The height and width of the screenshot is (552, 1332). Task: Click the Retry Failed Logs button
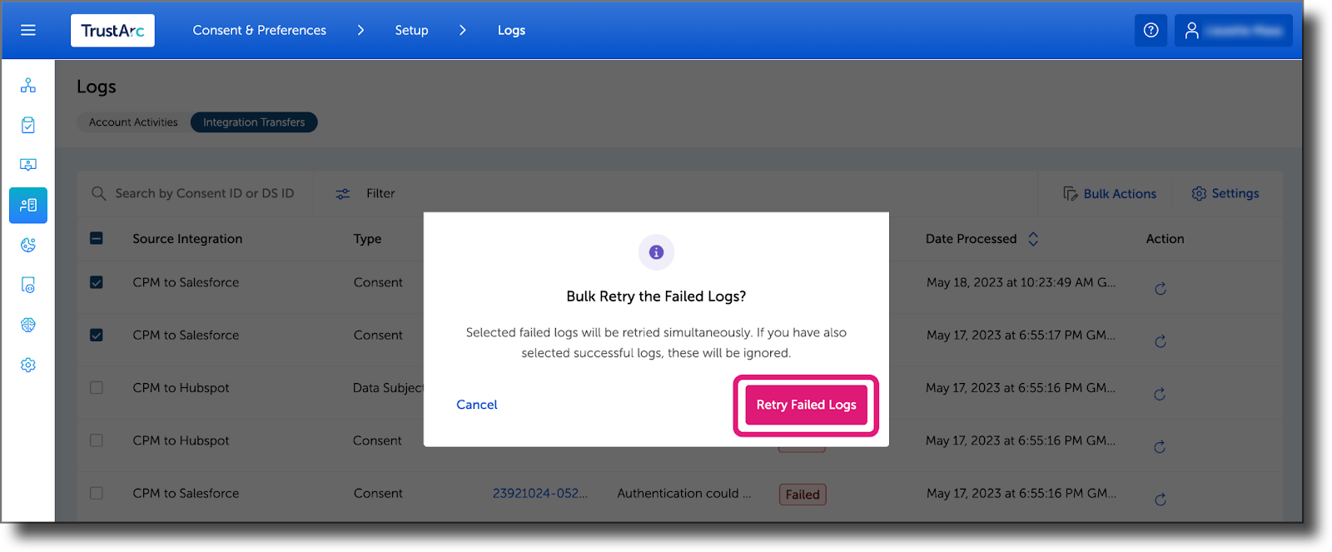(804, 405)
